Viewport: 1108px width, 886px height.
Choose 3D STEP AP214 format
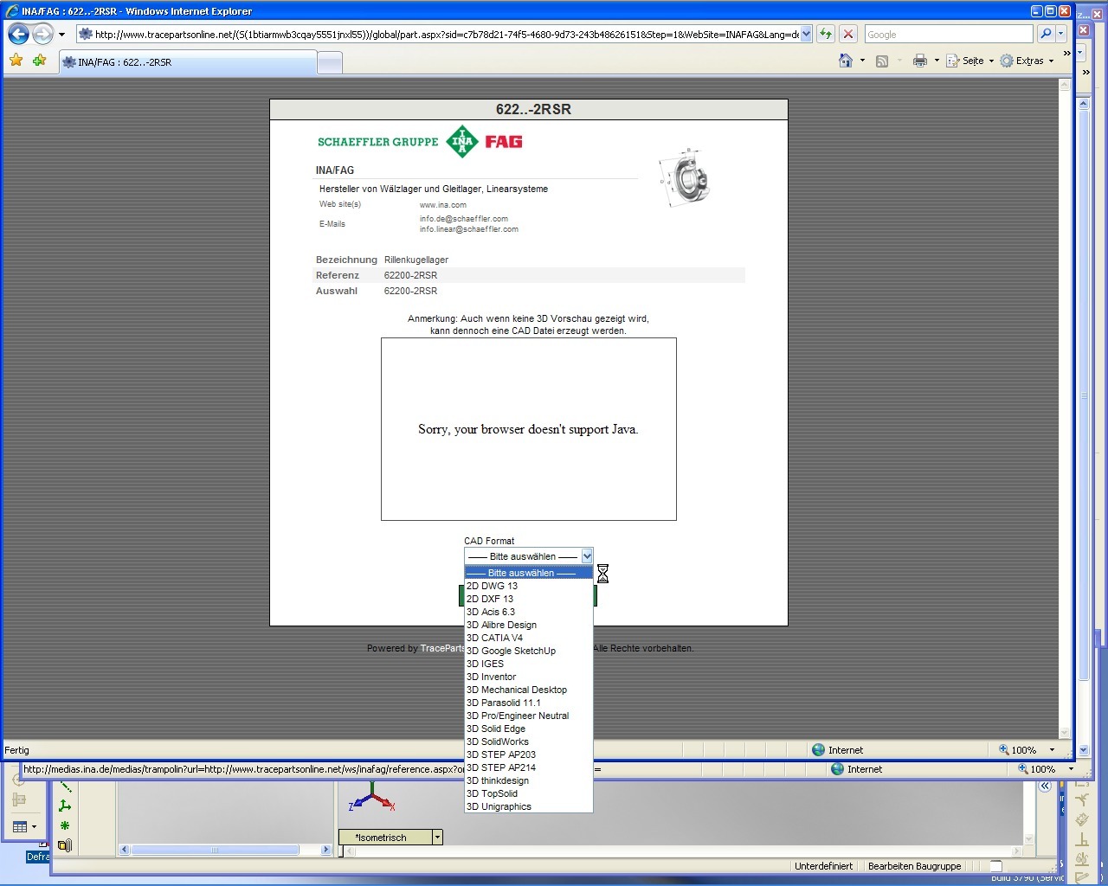tap(529, 767)
